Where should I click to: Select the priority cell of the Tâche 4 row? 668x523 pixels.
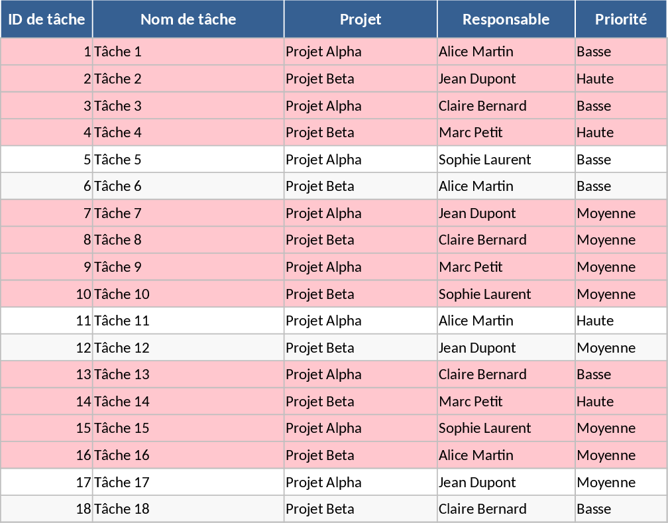coord(620,133)
